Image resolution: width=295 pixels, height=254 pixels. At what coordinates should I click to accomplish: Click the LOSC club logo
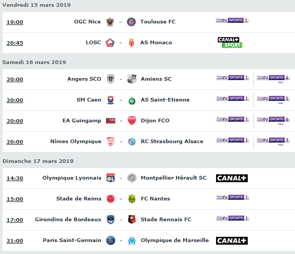(x=110, y=43)
